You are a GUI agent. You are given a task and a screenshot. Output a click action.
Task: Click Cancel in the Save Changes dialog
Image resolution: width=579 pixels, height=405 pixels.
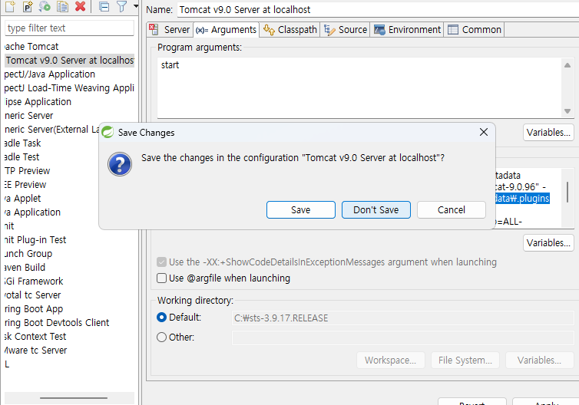[452, 210]
